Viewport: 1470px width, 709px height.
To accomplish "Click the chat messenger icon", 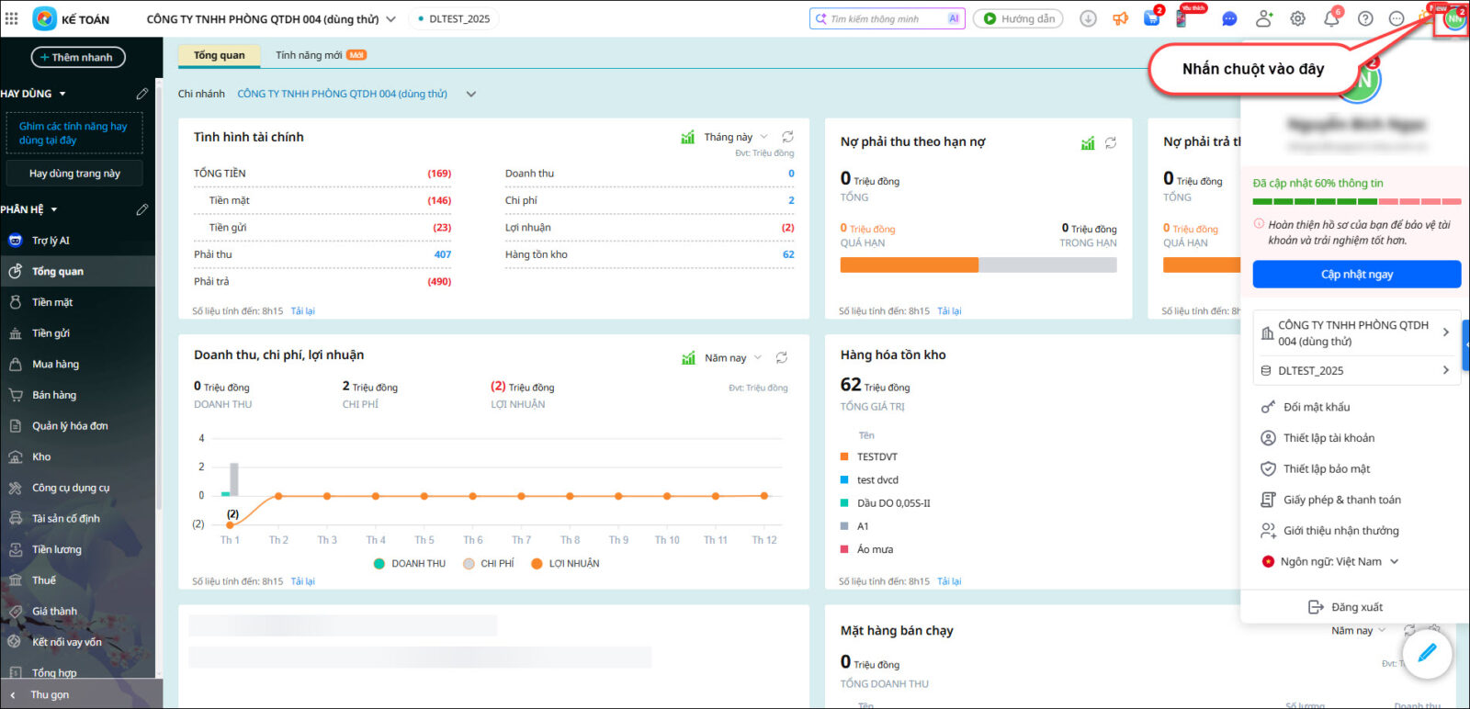I will [x=1229, y=18].
